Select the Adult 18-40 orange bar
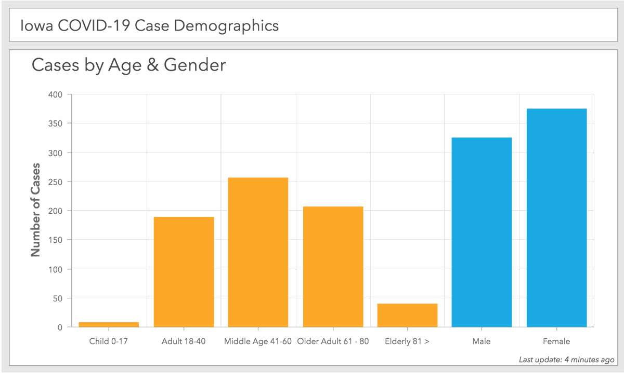Screen dimensions: 624x373 (x=184, y=272)
